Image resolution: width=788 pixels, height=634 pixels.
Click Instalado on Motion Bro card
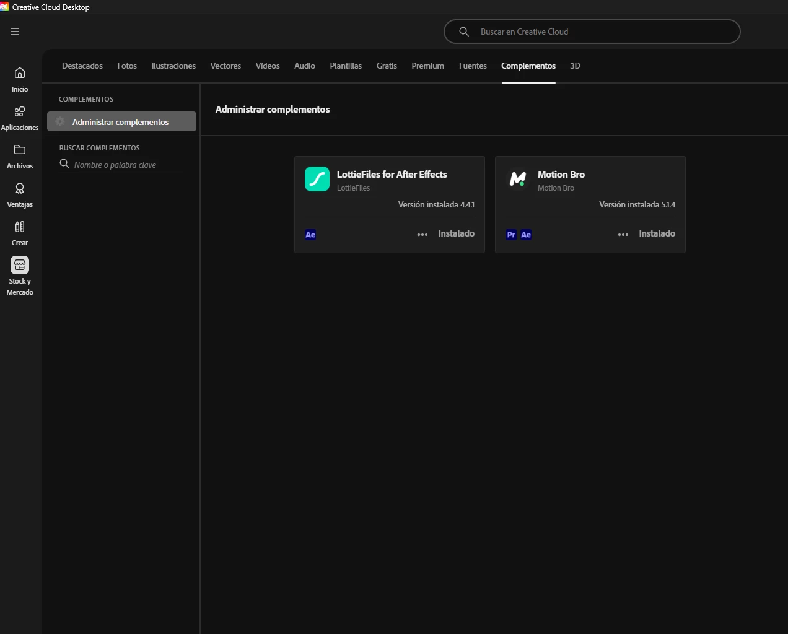[657, 233]
